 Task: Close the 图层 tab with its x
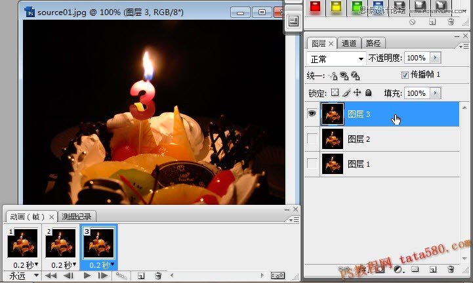coord(331,44)
